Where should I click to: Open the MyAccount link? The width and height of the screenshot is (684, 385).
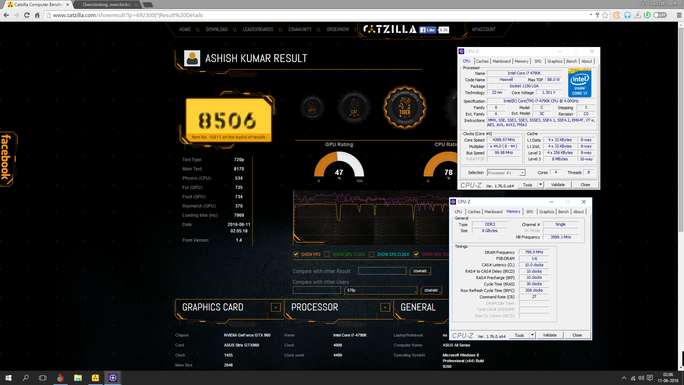tap(484, 30)
